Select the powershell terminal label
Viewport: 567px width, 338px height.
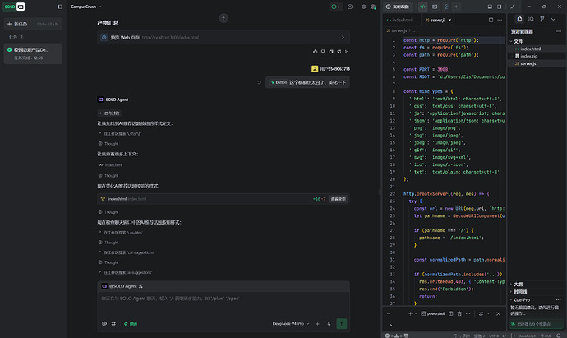(433, 314)
